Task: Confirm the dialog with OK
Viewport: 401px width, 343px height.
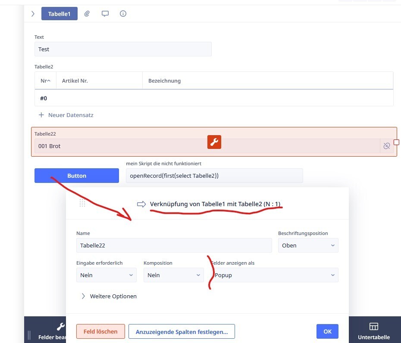Action: [327, 331]
